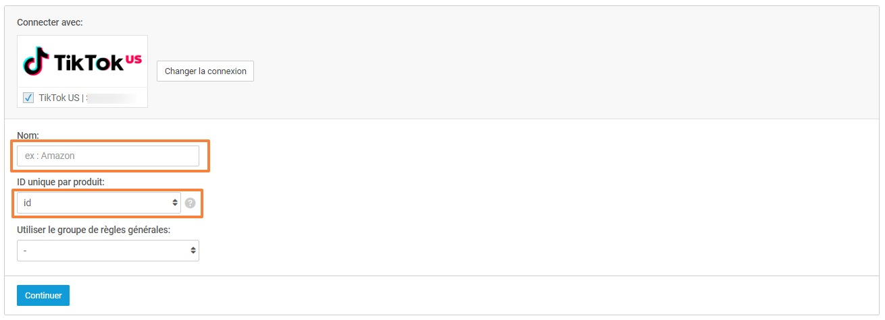Click the Utiliser le groupe de règles label
This screenshot has width=885, height=320.
pyautogui.click(x=93, y=230)
